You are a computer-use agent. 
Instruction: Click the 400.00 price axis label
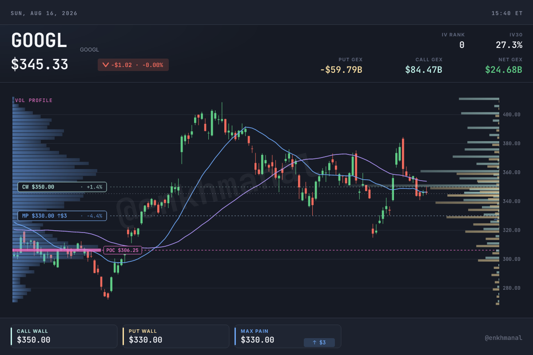click(x=512, y=114)
